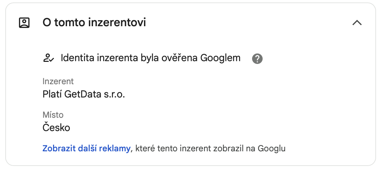Click the word 'GetData' in advertiser name
The height and width of the screenshot is (174, 382).
83,94
